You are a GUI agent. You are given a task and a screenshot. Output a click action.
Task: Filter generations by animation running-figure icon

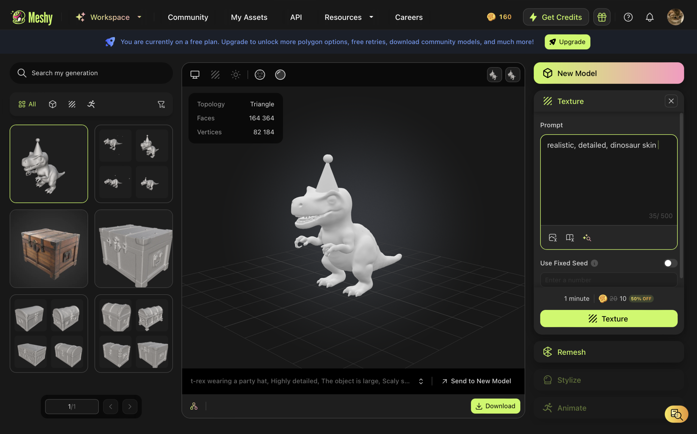point(91,104)
